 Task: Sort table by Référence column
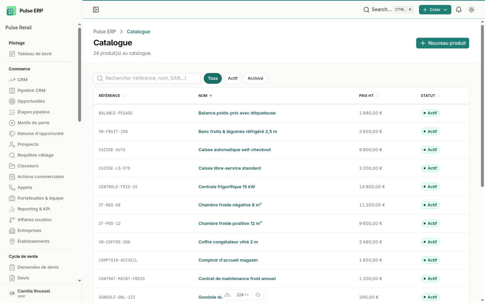[x=112, y=96]
